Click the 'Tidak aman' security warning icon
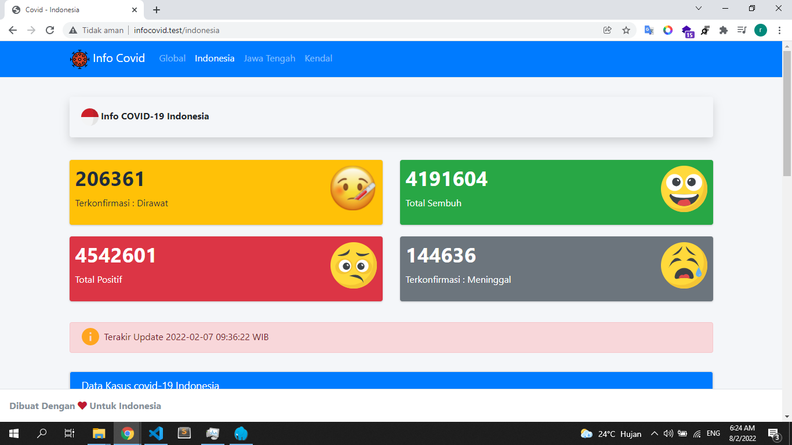The image size is (792, 445). pos(73,30)
